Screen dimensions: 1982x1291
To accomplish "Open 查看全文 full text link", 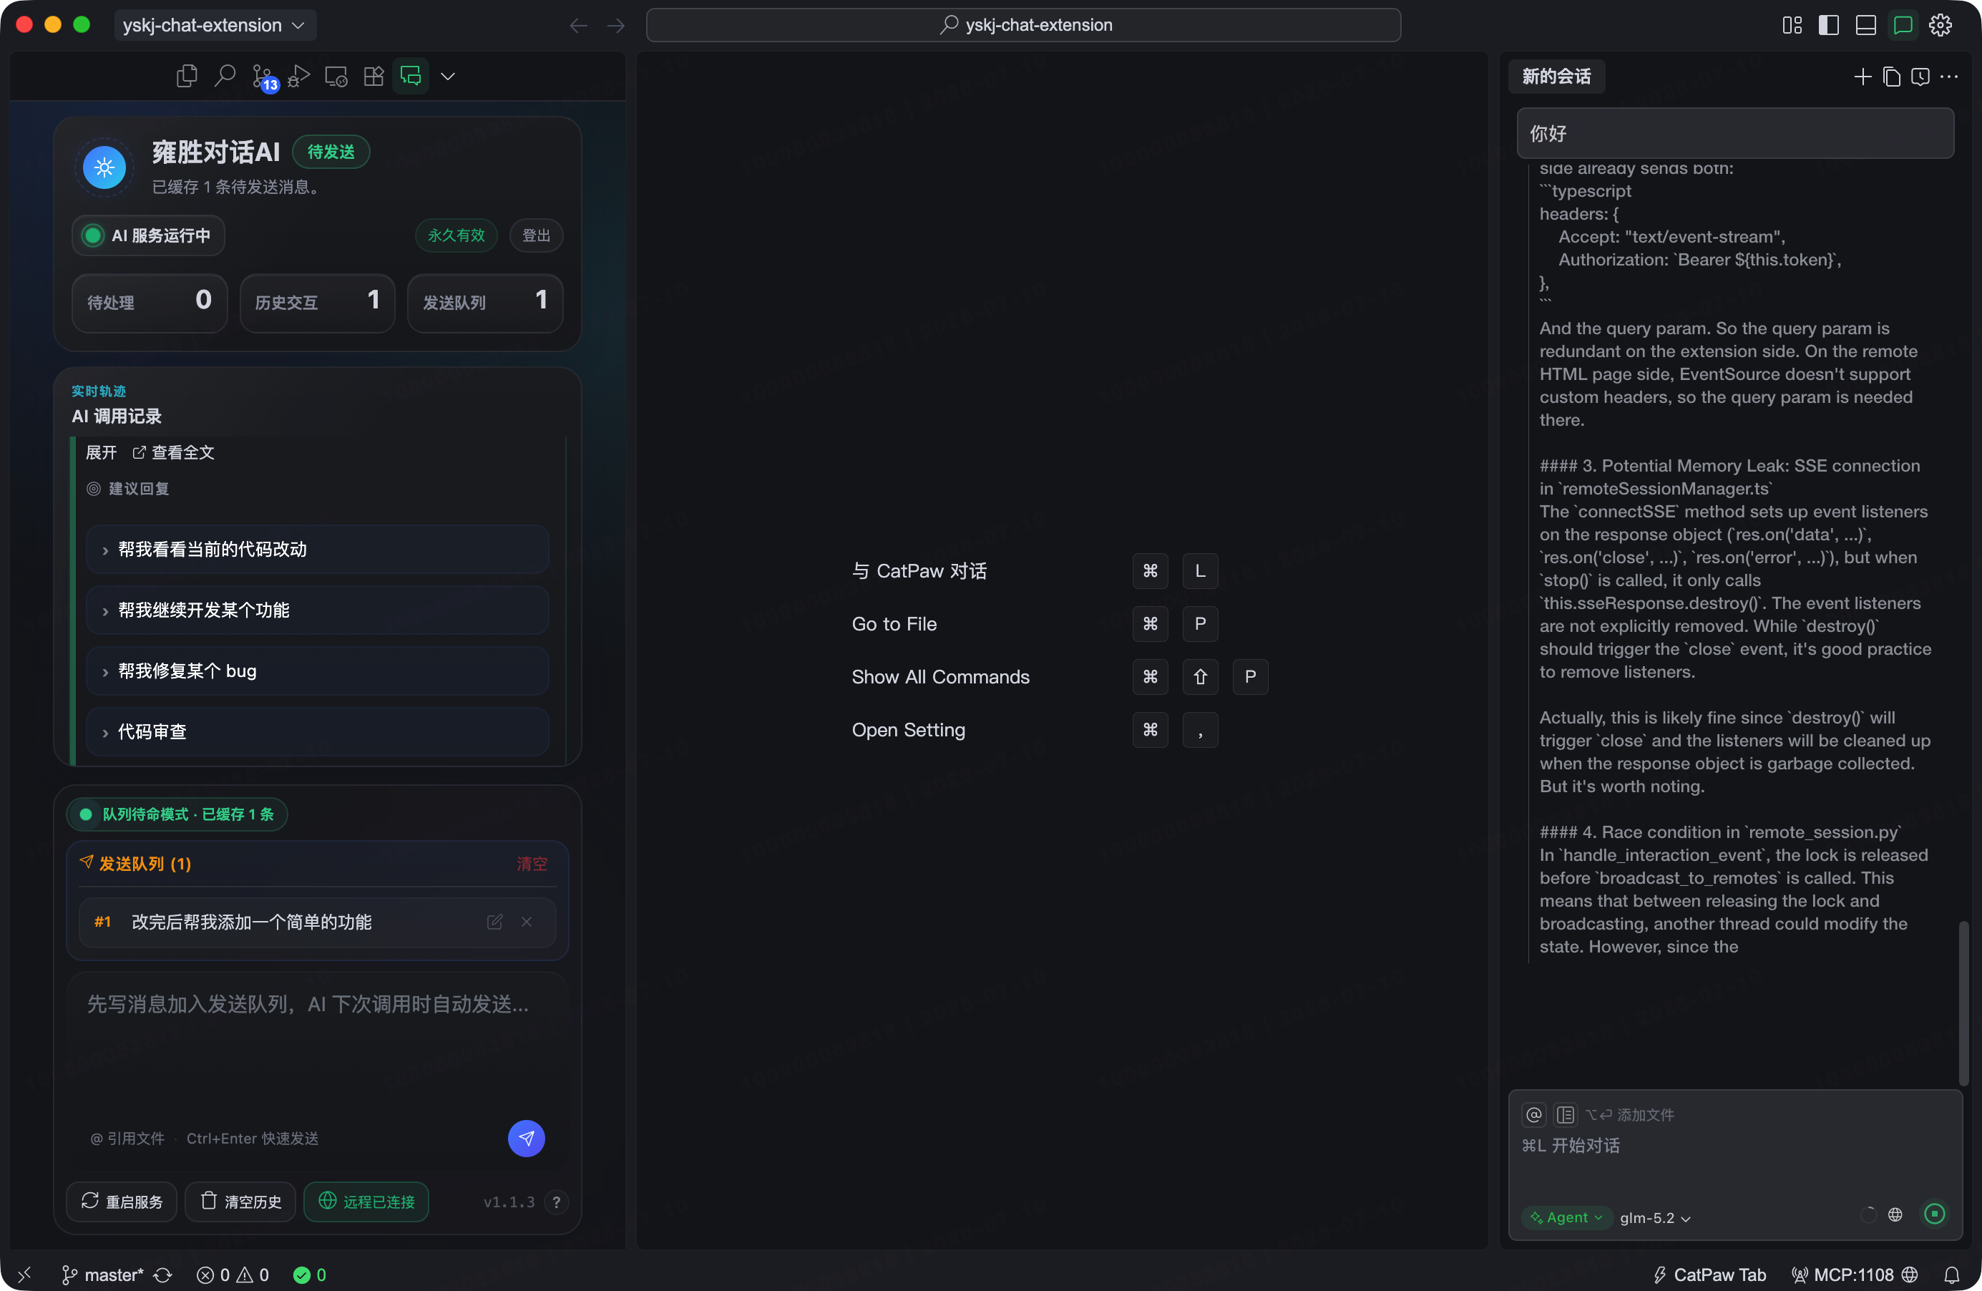I will tap(173, 452).
